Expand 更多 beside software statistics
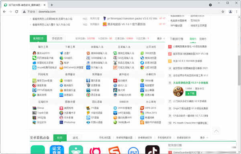The height and width of the screenshot is (154, 241). click(x=161, y=38)
